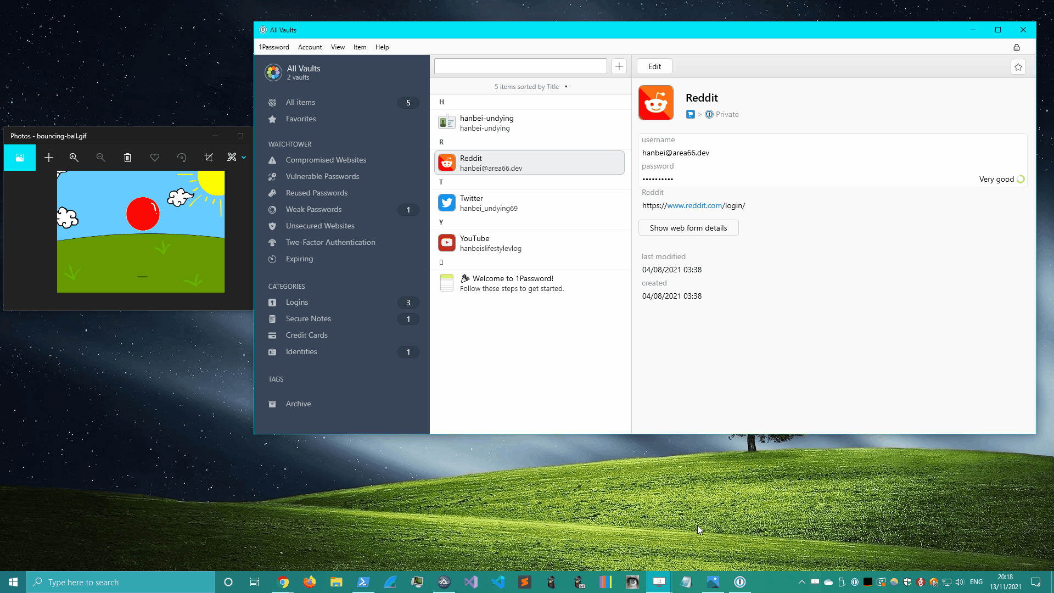Open the sorted by Title dropdown
Image resolution: width=1054 pixels, height=593 pixels.
tap(531, 87)
